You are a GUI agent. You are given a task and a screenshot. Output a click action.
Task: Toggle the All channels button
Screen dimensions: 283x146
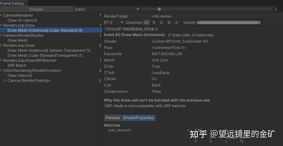click(x=146, y=23)
